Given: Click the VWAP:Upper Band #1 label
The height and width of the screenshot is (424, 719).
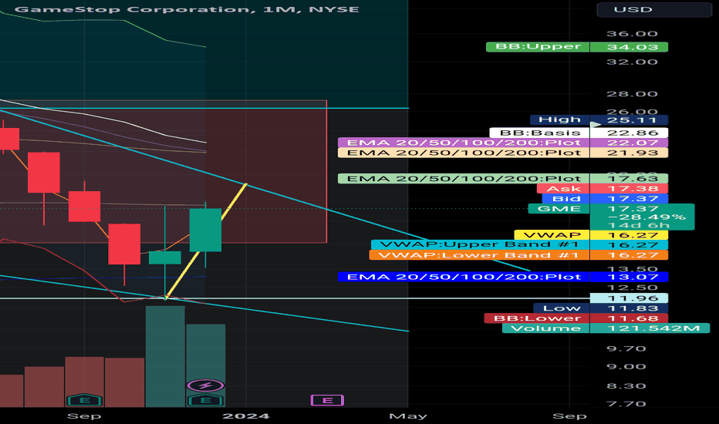Looking at the screenshot, I should click(519, 245).
